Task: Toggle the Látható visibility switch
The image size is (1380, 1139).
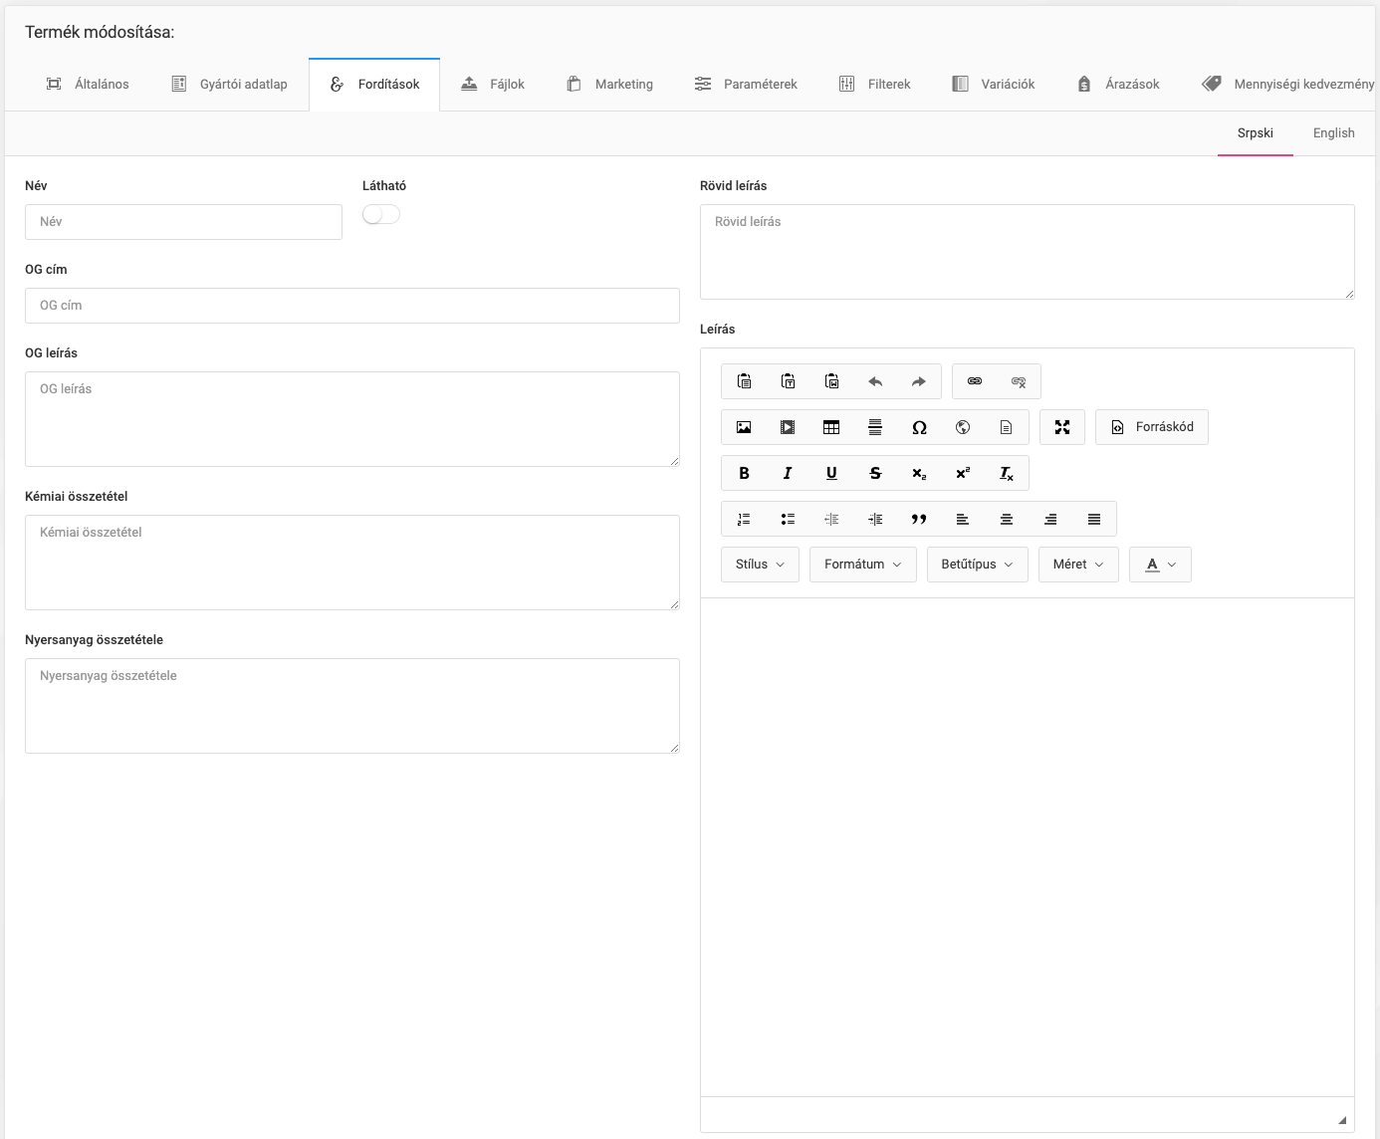Action: [x=381, y=215]
